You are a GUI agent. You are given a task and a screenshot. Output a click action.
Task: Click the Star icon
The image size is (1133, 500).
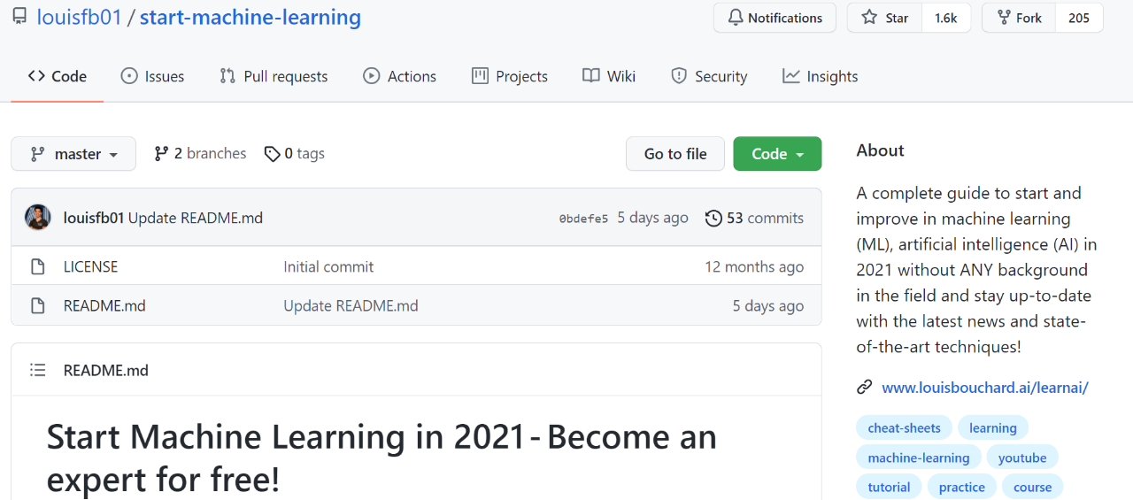pyautogui.click(x=869, y=18)
